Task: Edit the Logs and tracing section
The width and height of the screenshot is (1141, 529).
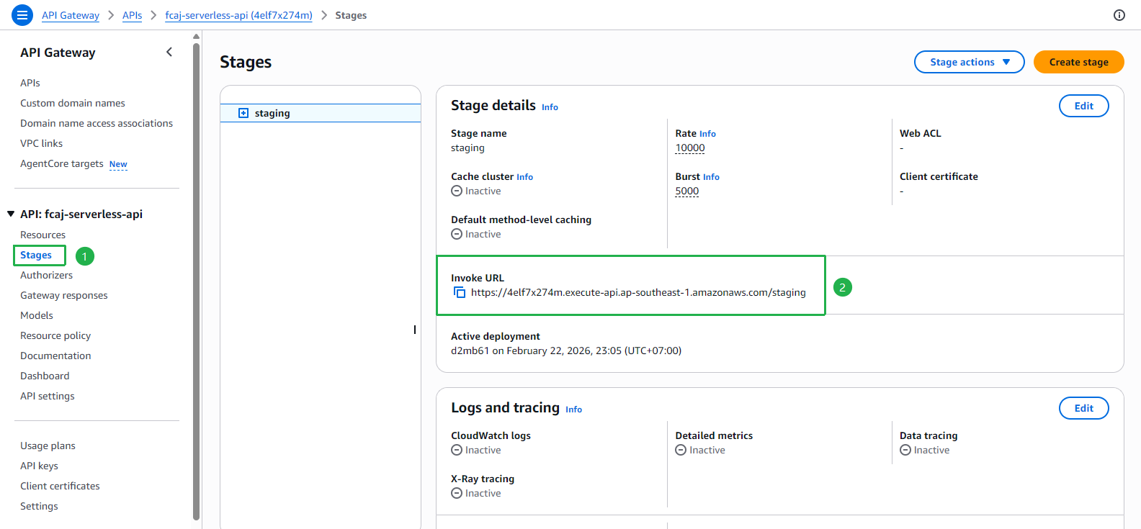Action: [1084, 408]
